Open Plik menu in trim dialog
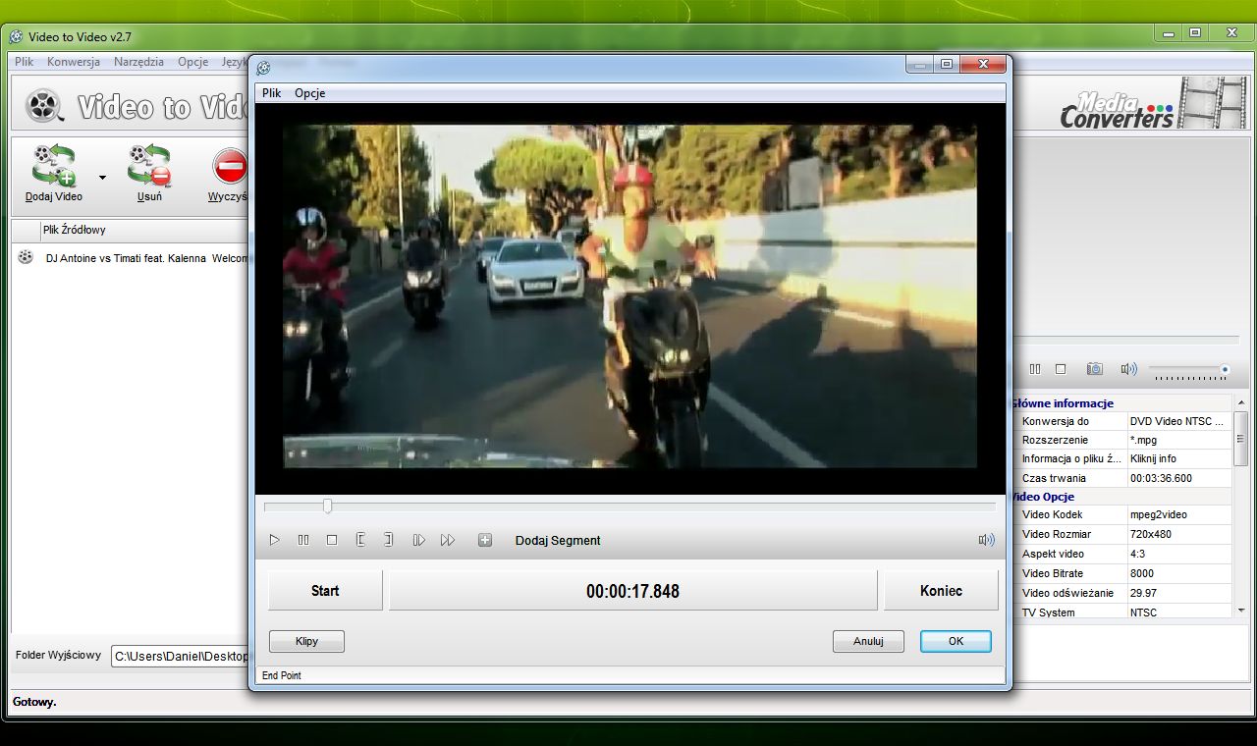This screenshot has height=746, width=1257. click(x=272, y=93)
